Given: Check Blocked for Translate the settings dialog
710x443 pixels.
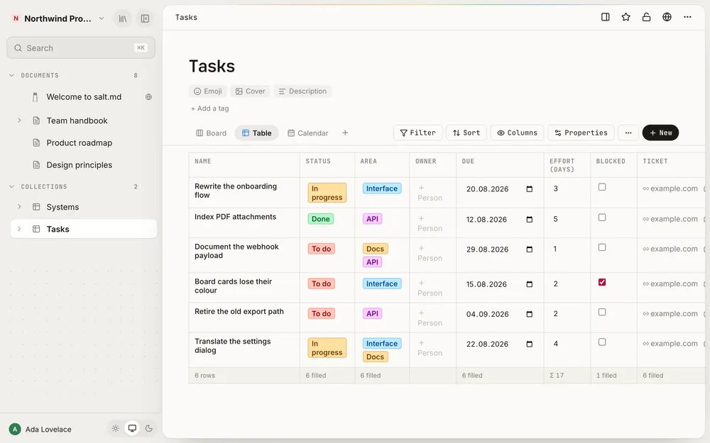Looking at the screenshot, I should pos(602,342).
